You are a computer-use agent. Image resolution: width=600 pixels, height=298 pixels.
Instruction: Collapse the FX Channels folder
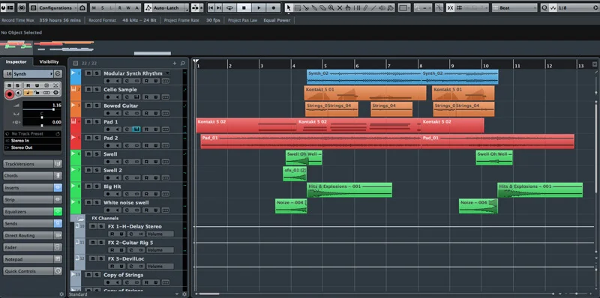point(81,219)
